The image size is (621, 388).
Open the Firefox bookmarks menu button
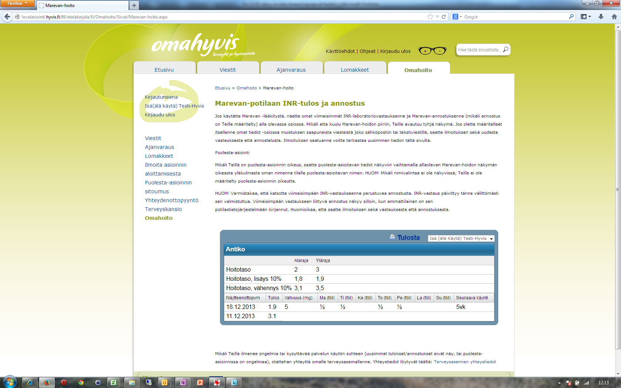click(x=586, y=17)
